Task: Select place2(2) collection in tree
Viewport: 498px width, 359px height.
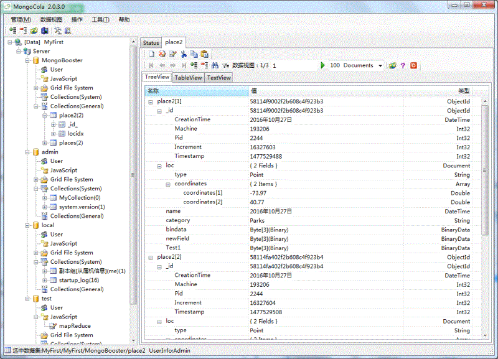Action: click(x=71, y=115)
